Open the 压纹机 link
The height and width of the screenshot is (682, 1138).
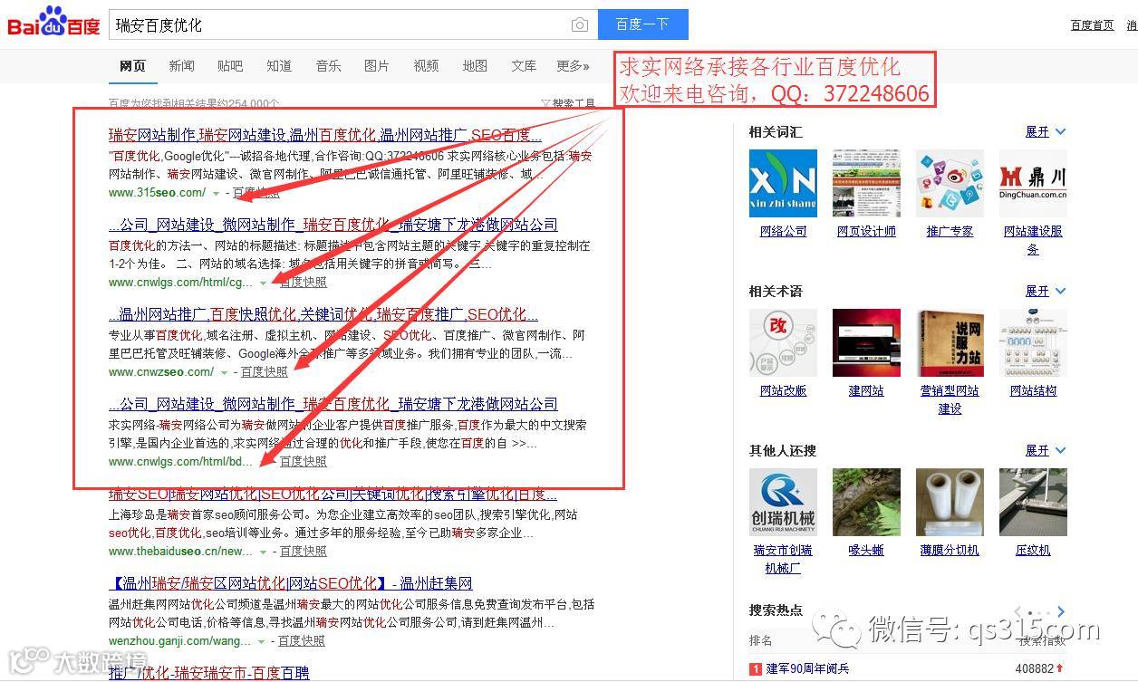pyautogui.click(x=1033, y=551)
